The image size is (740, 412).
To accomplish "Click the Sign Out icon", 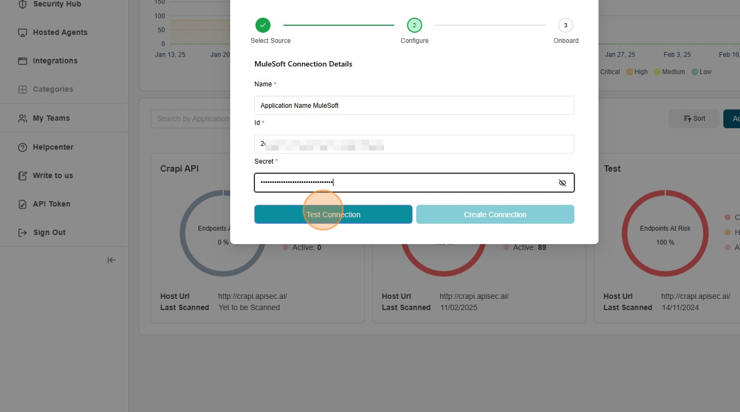I will click(23, 233).
